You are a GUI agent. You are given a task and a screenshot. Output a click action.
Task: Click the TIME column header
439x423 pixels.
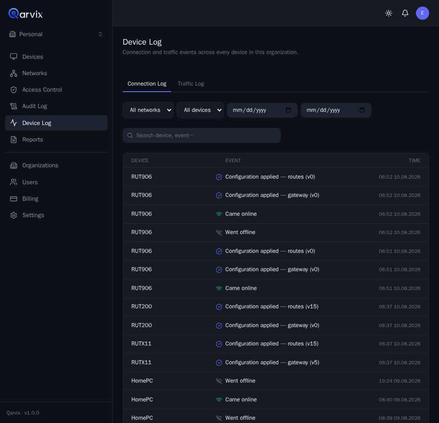coord(415,160)
